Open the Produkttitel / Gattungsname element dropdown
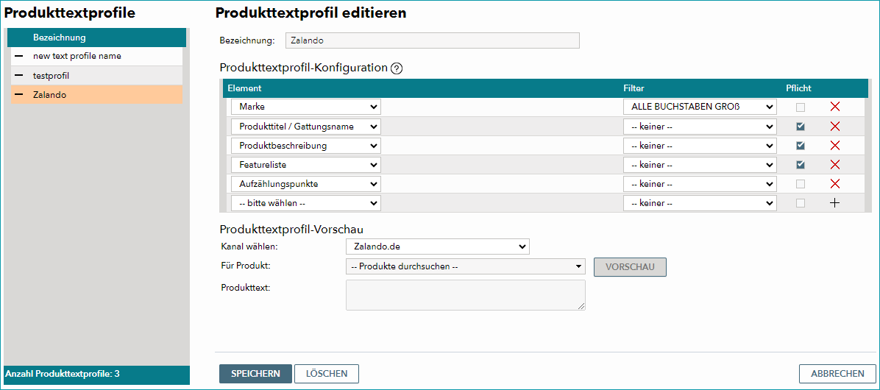This screenshot has width=880, height=390. 306,127
